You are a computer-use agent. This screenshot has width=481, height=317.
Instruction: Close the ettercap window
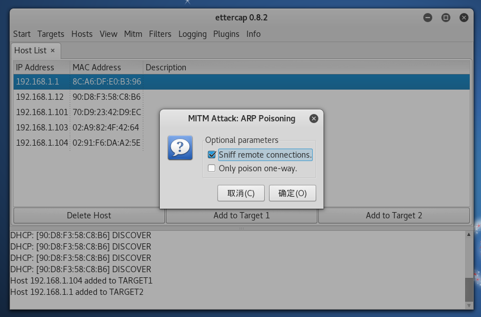coord(464,18)
